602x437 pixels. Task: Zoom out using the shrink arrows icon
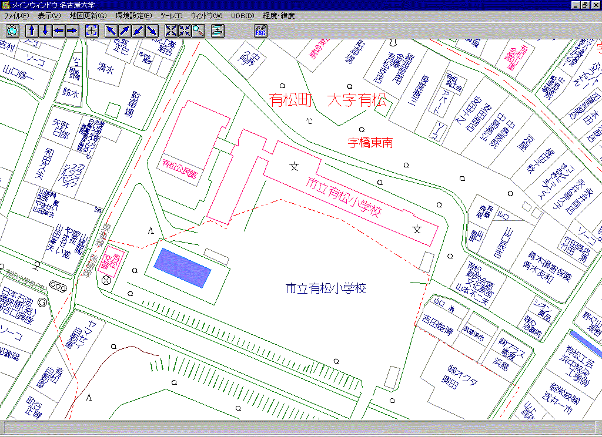(x=185, y=31)
